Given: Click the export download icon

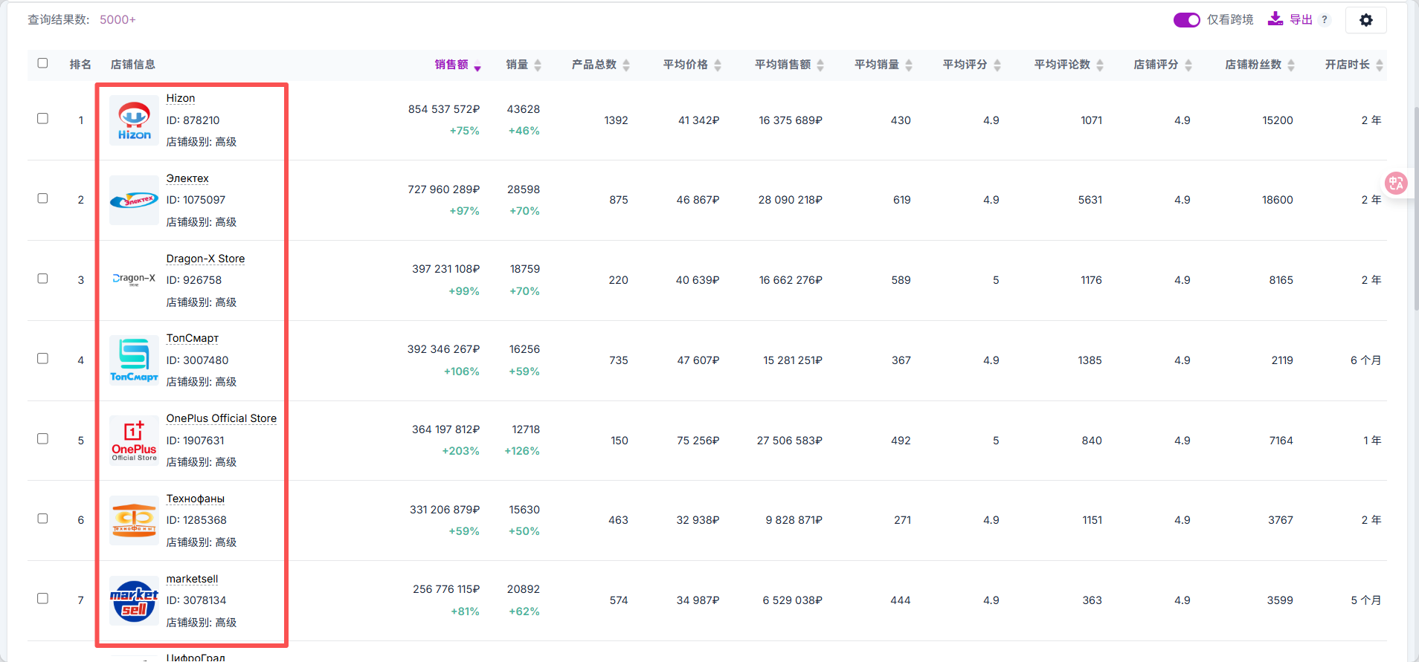Looking at the screenshot, I should pos(1275,19).
